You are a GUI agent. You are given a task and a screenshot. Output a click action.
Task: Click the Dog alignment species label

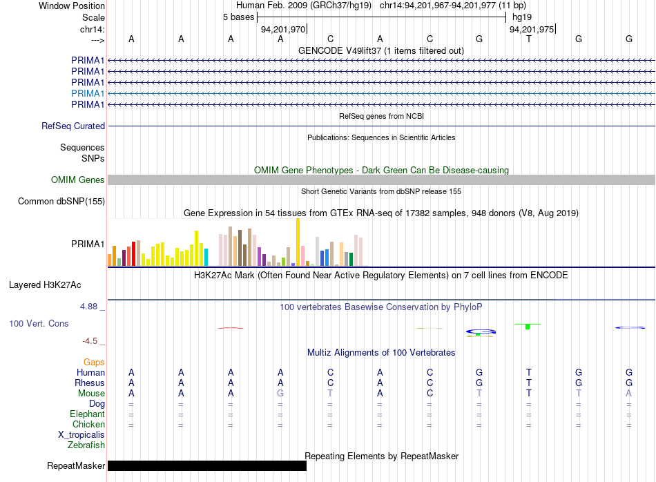(97, 404)
